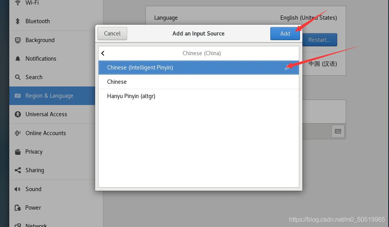The image size is (389, 227).
Task: Go to Search settings
Action: coord(56,77)
